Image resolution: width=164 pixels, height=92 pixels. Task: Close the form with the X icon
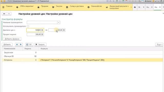[x=163, y=13]
